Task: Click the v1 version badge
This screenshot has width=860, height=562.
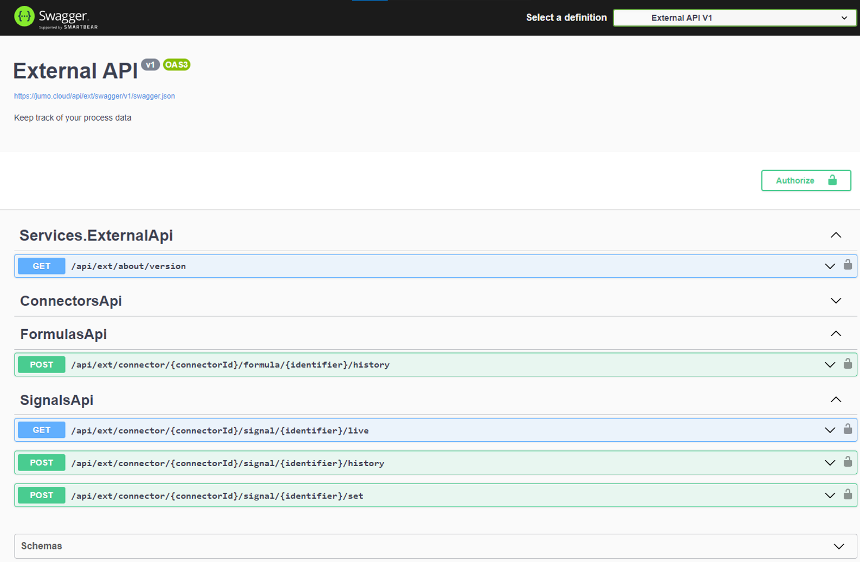Action: pos(150,64)
